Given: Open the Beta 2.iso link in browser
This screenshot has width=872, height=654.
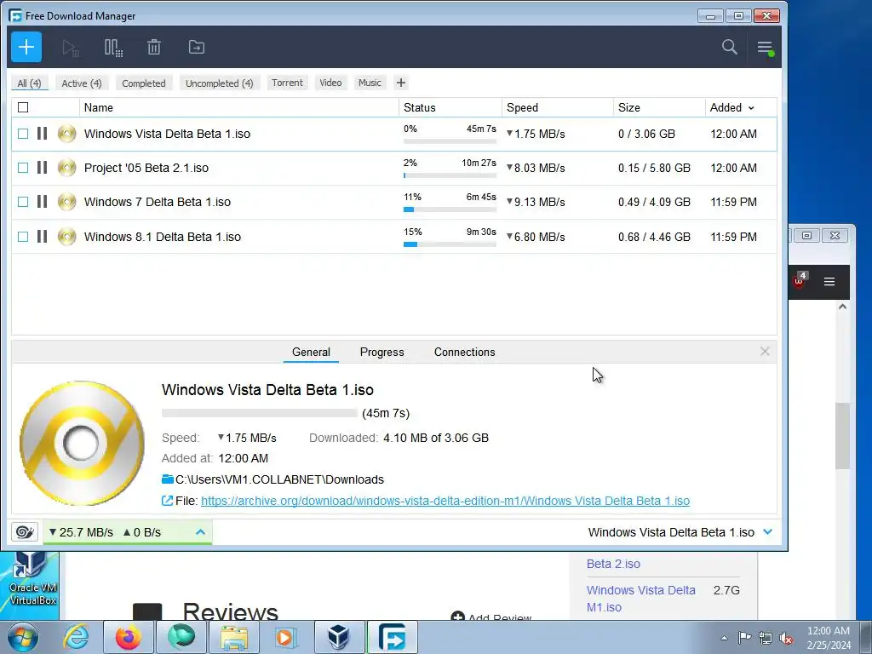Looking at the screenshot, I should (613, 564).
